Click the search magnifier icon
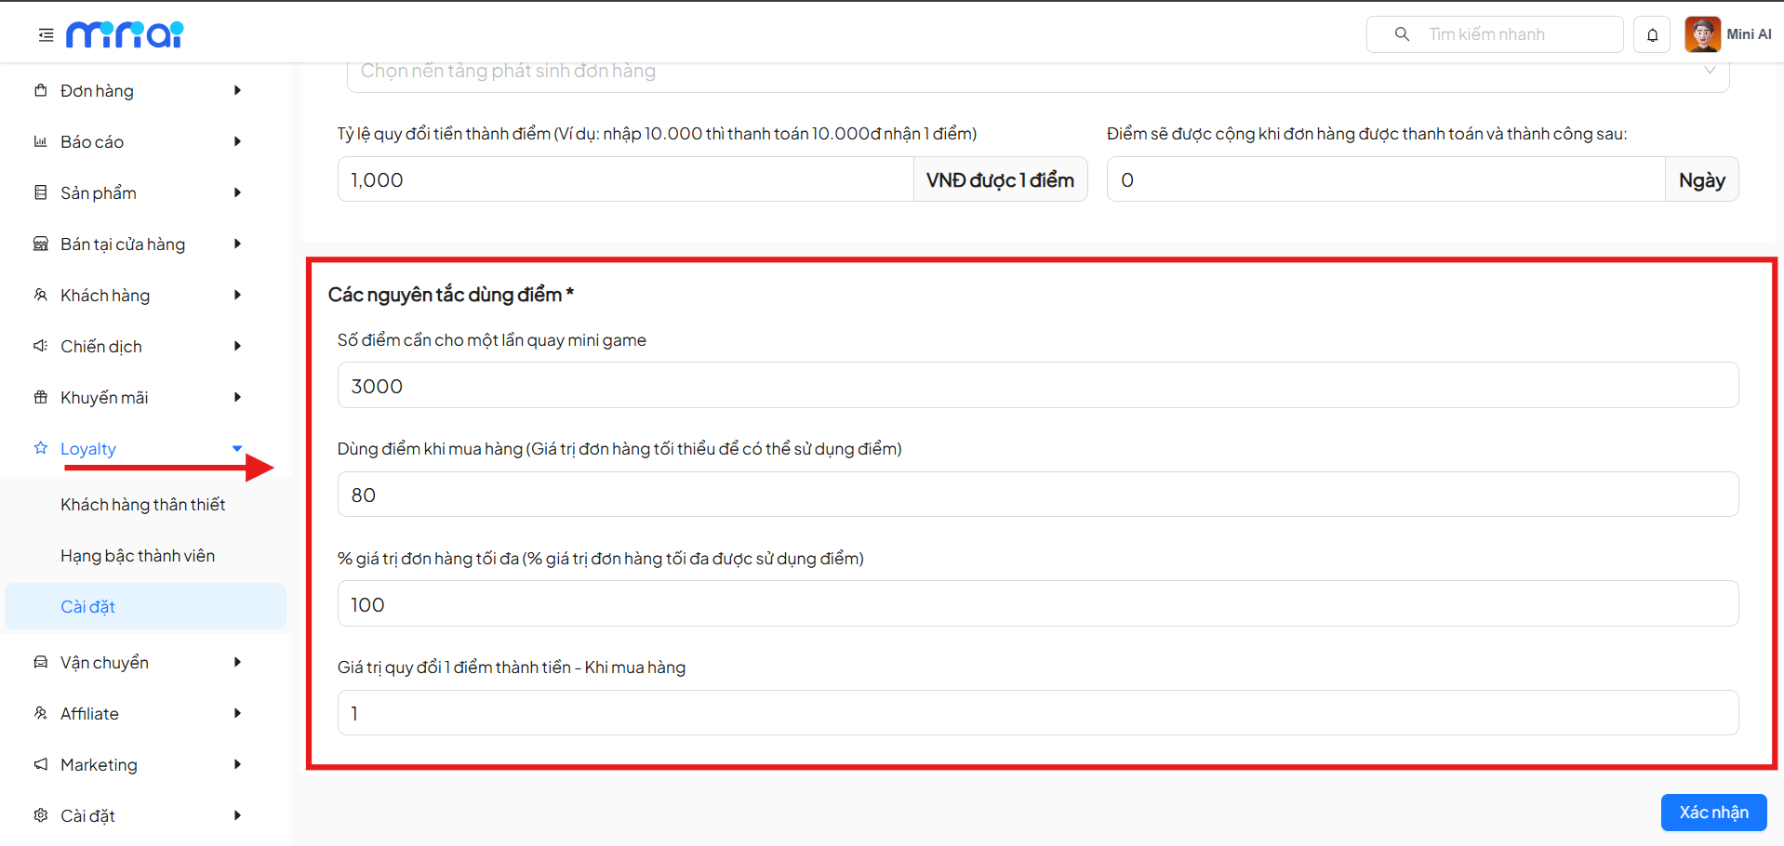Image resolution: width=1784 pixels, height=846 pixels. 1402,34
